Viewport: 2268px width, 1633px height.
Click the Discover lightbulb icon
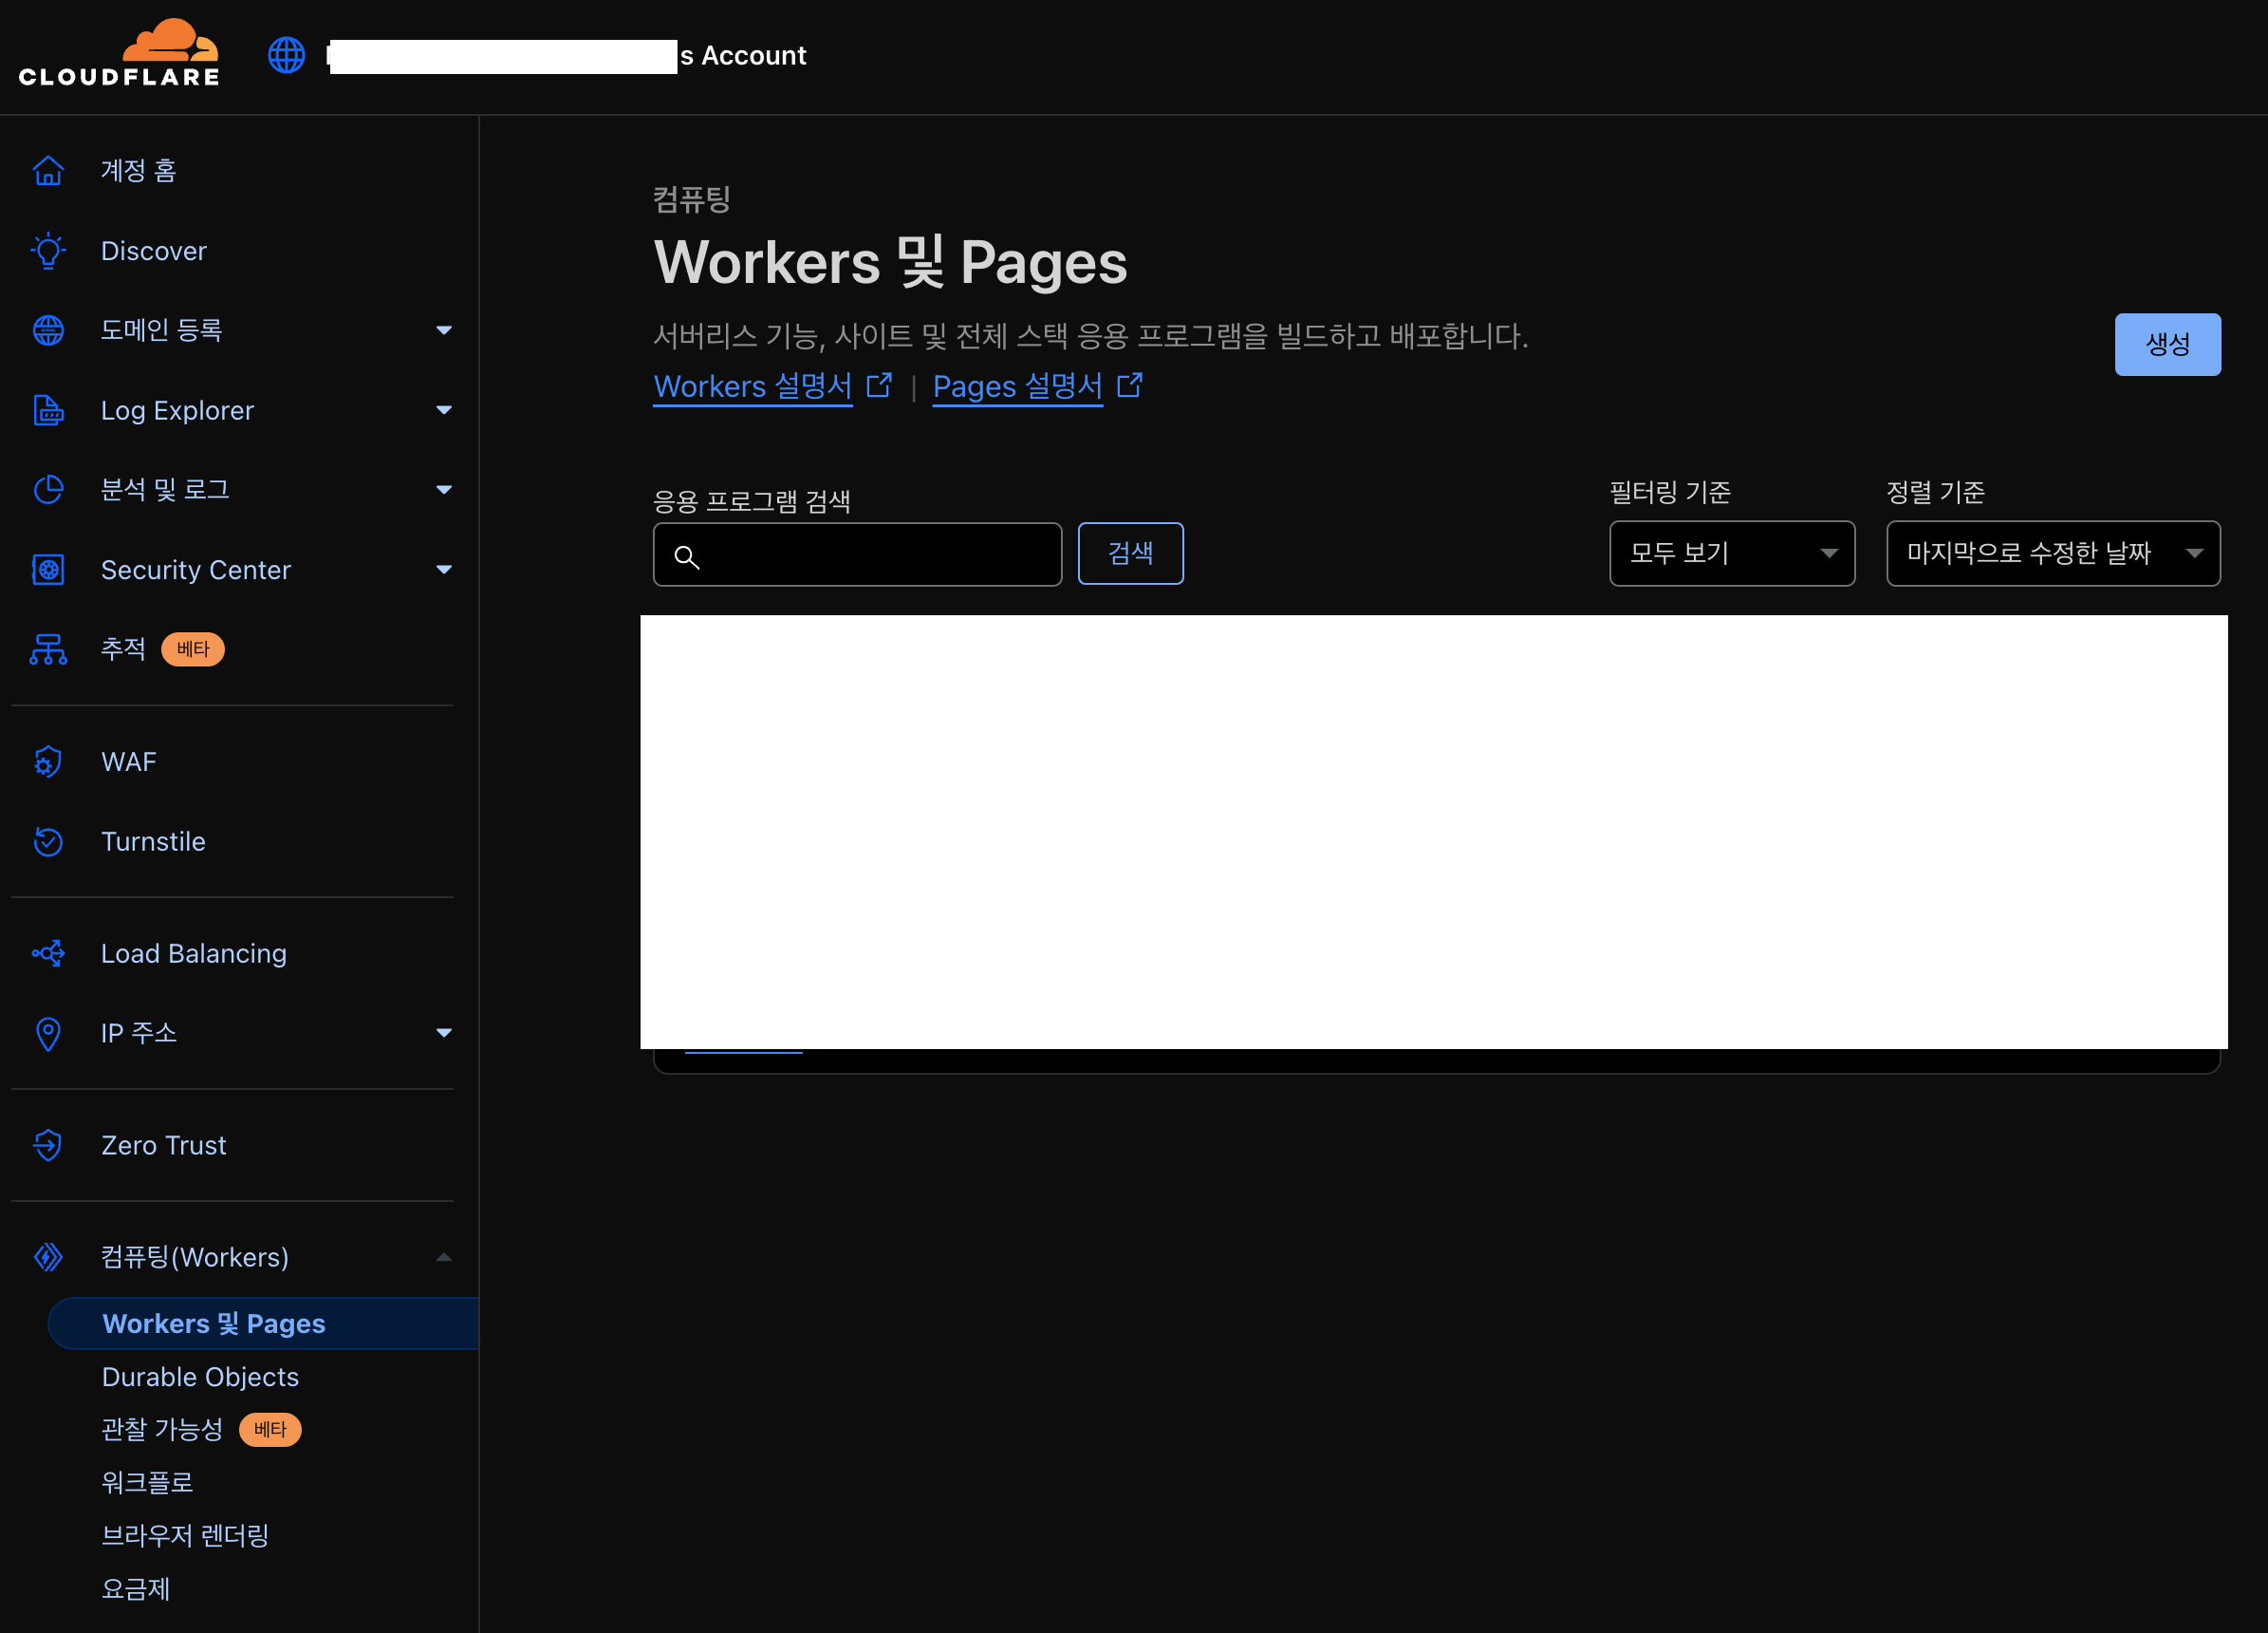coord(48,250)
